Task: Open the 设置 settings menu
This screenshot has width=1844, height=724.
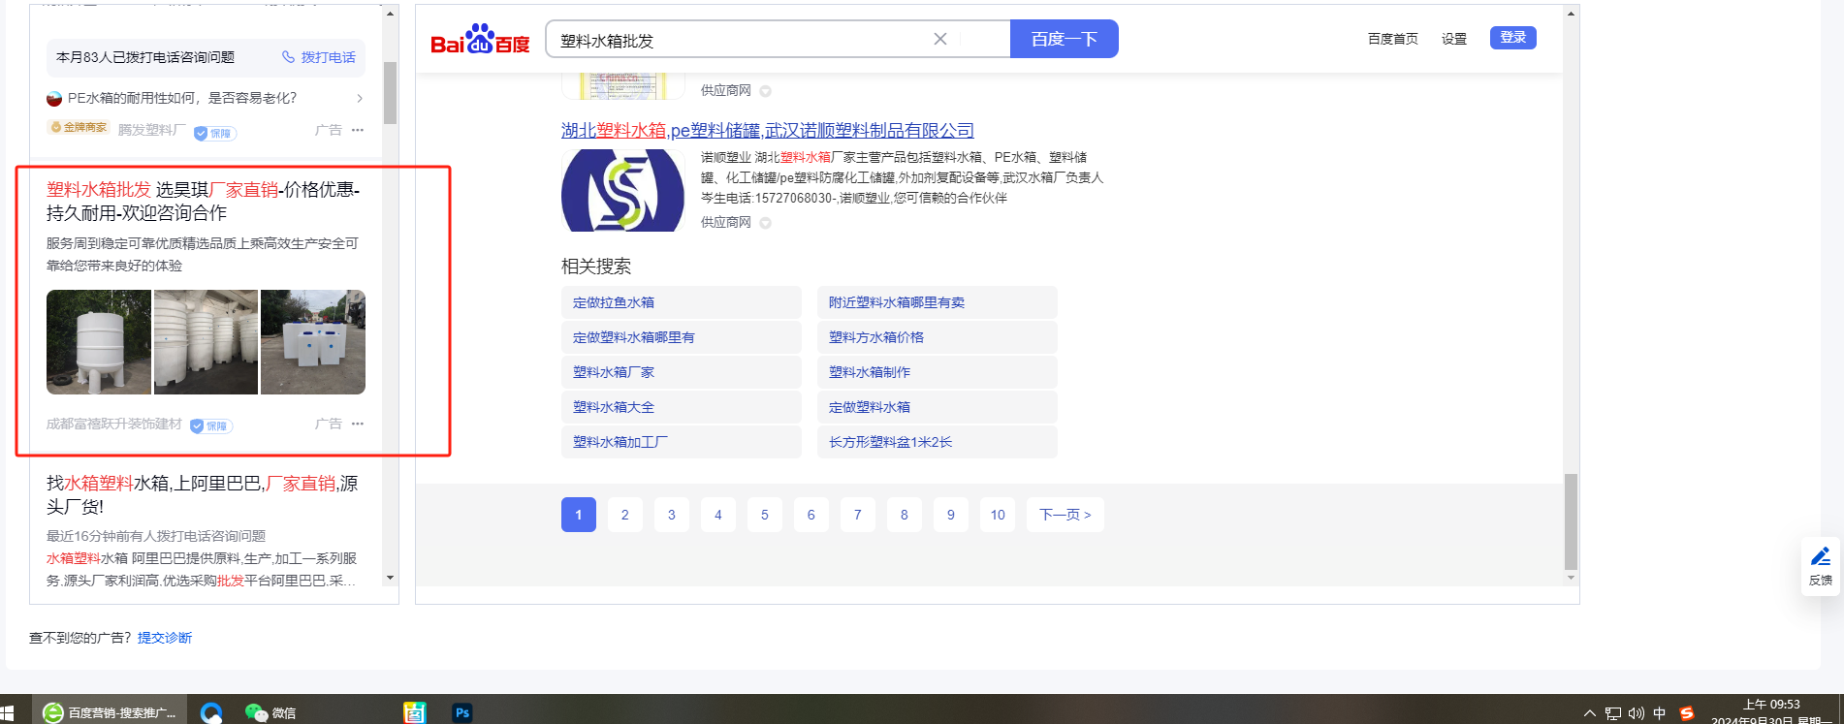Action: coord(1453,39)
